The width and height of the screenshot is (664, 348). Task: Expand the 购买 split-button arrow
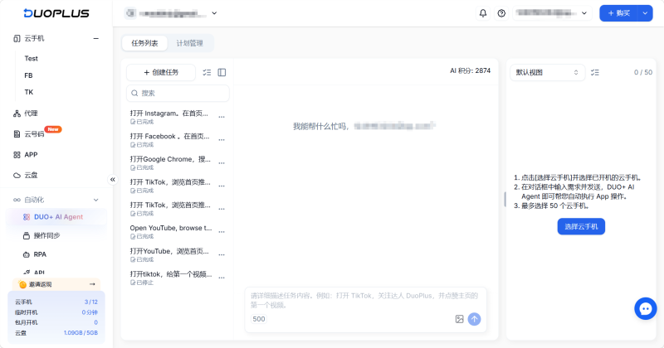coord(645,13)
